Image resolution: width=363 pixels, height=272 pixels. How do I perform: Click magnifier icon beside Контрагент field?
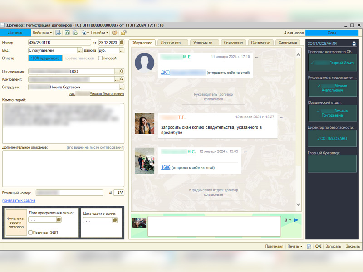(122, 79)
